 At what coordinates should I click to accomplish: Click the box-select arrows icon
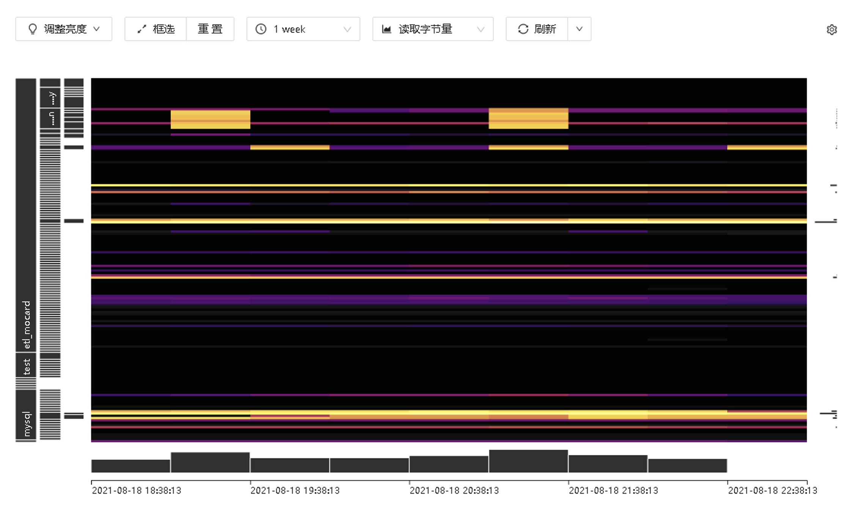142,29
